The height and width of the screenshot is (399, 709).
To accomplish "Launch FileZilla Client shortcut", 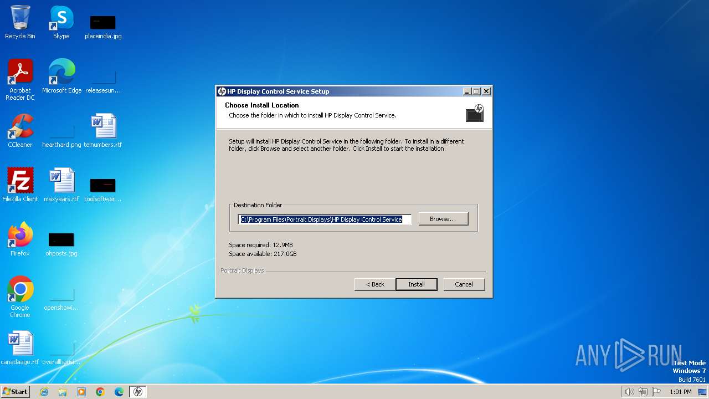I will [x=20, y=185].
